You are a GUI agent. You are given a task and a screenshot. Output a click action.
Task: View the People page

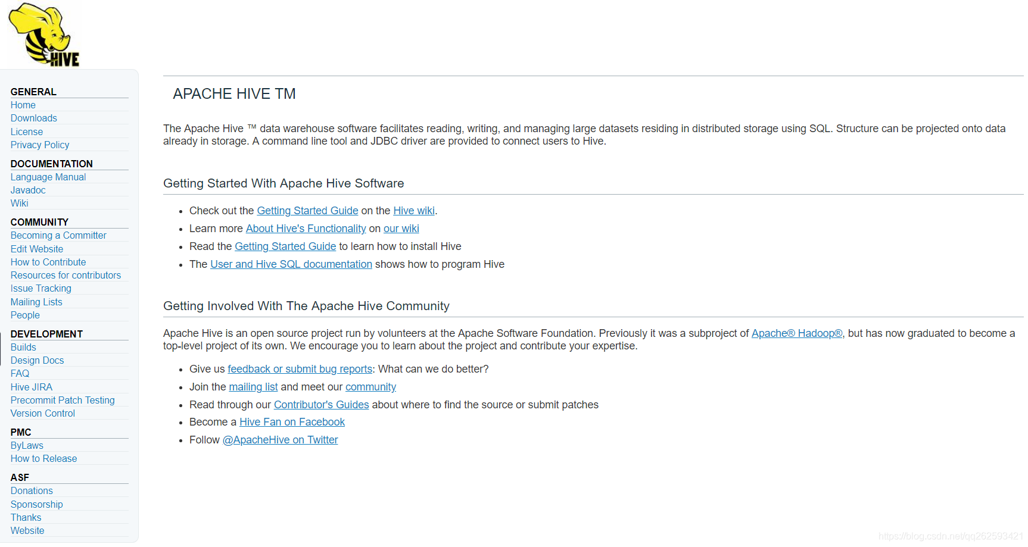pyautogui.click(x=25, y=315)
